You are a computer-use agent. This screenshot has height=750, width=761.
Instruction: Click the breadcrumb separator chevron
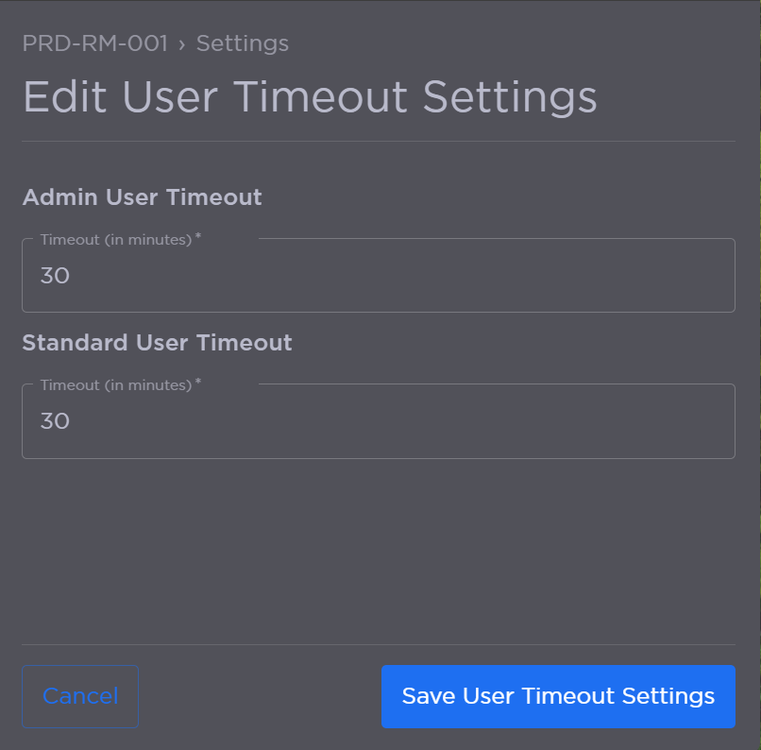[x=181, y=43]
